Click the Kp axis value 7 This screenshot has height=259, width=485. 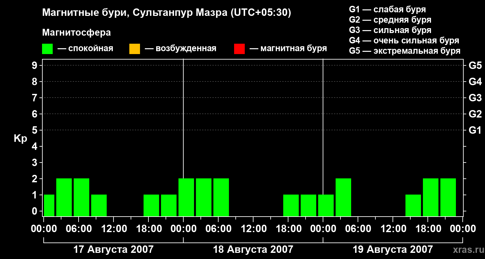point(35,98)
